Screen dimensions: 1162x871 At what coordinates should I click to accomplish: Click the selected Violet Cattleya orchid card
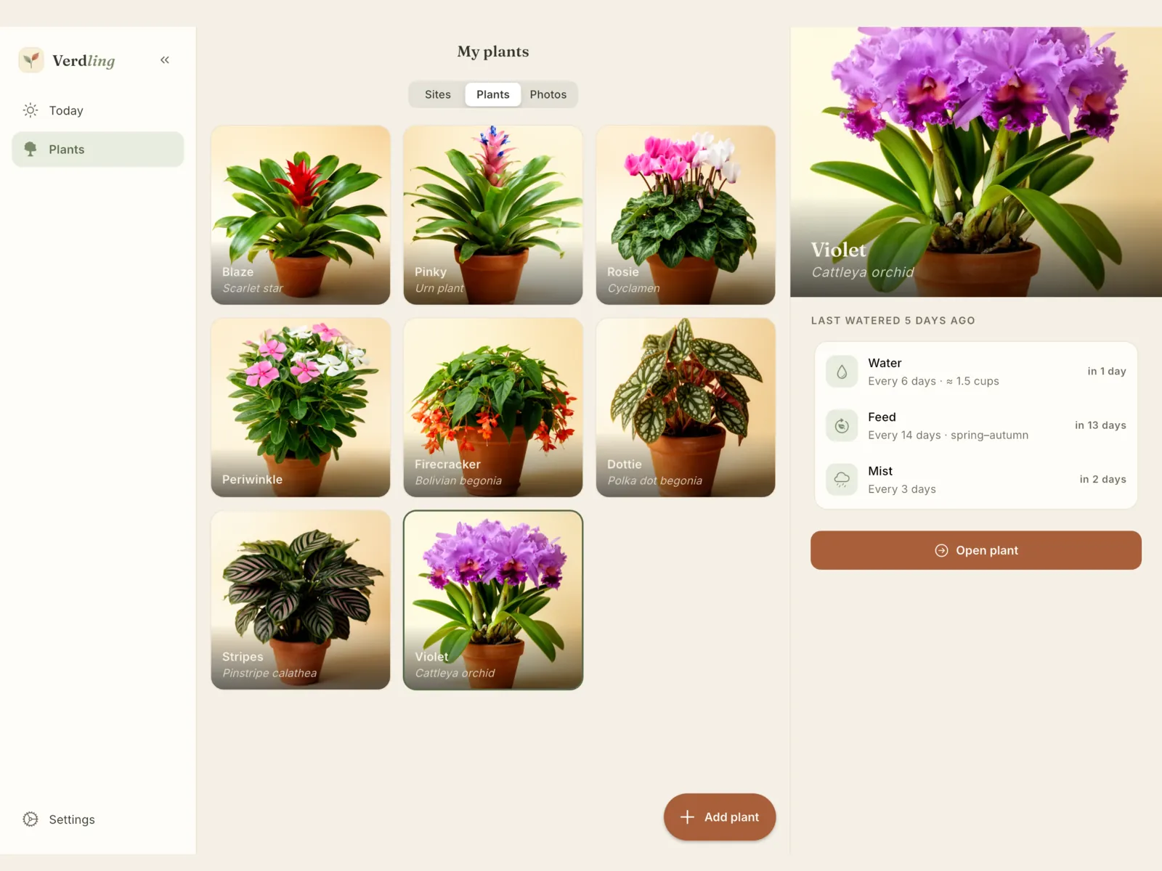pos(493,600)
